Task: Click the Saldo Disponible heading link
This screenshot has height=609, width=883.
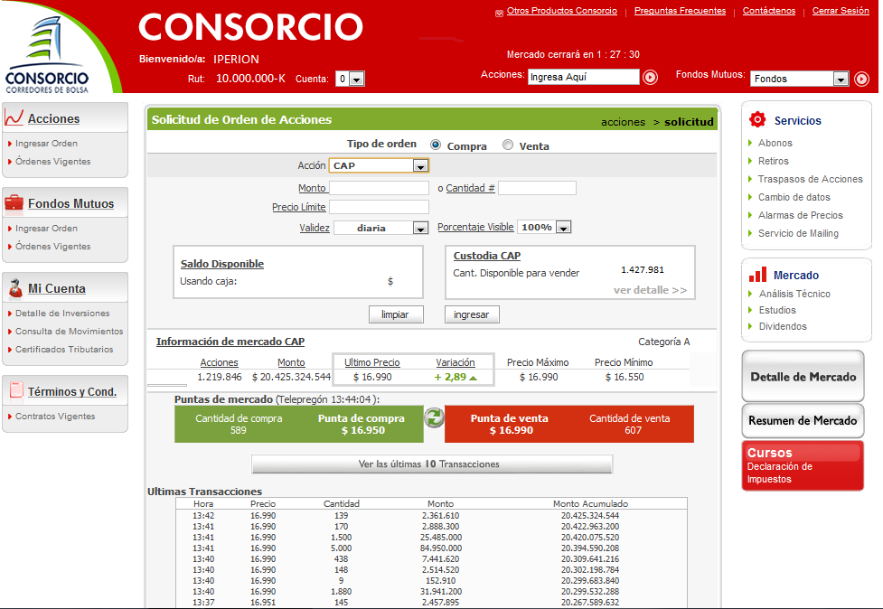Action: click(x=221, y=264)
